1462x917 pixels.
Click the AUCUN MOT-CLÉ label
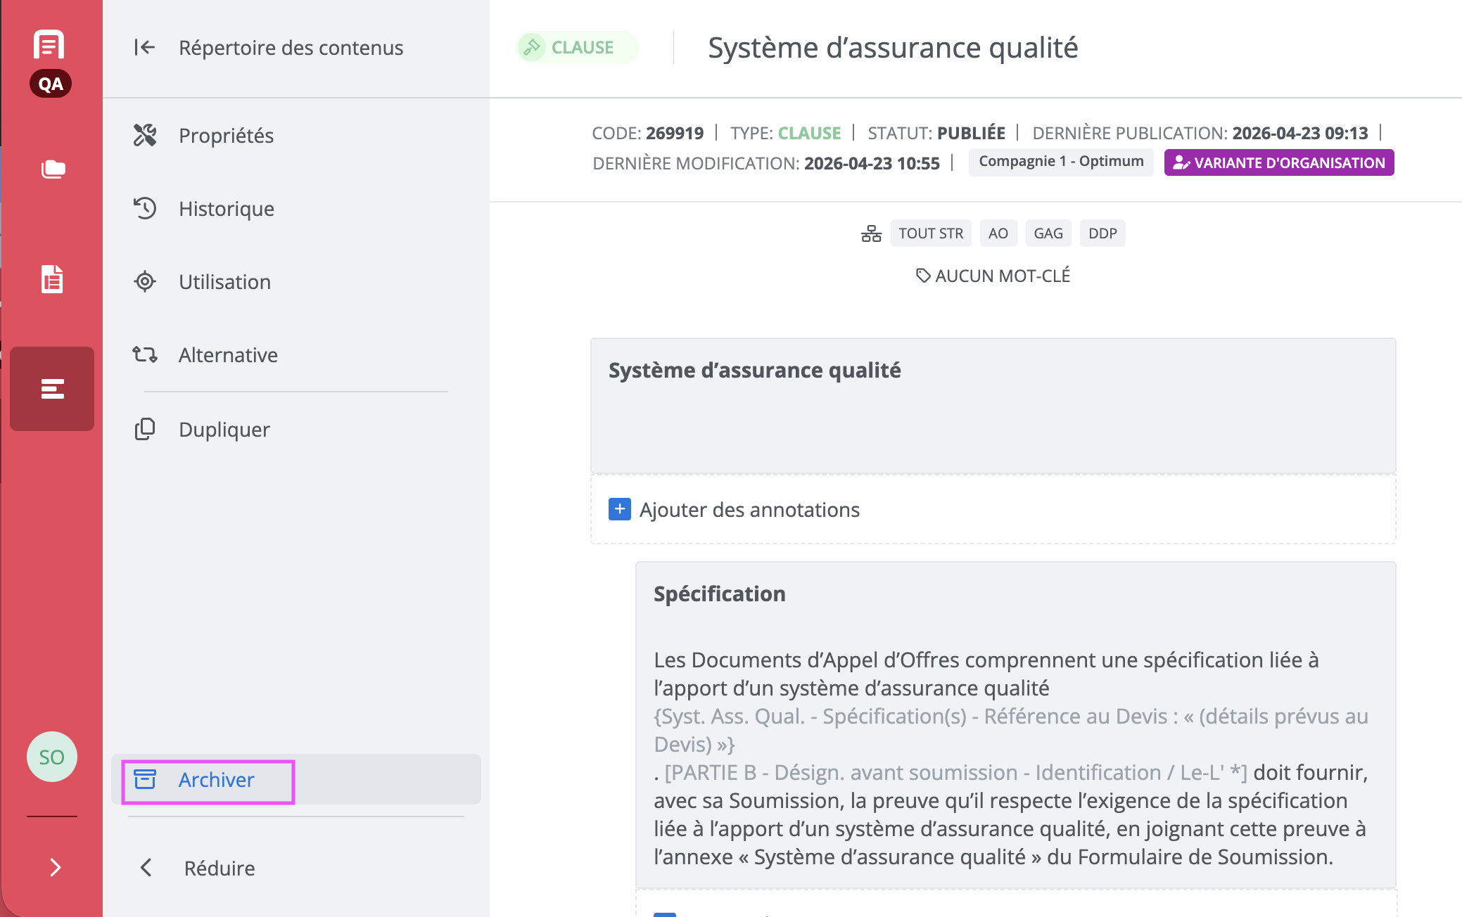(x=1003, y=276)
